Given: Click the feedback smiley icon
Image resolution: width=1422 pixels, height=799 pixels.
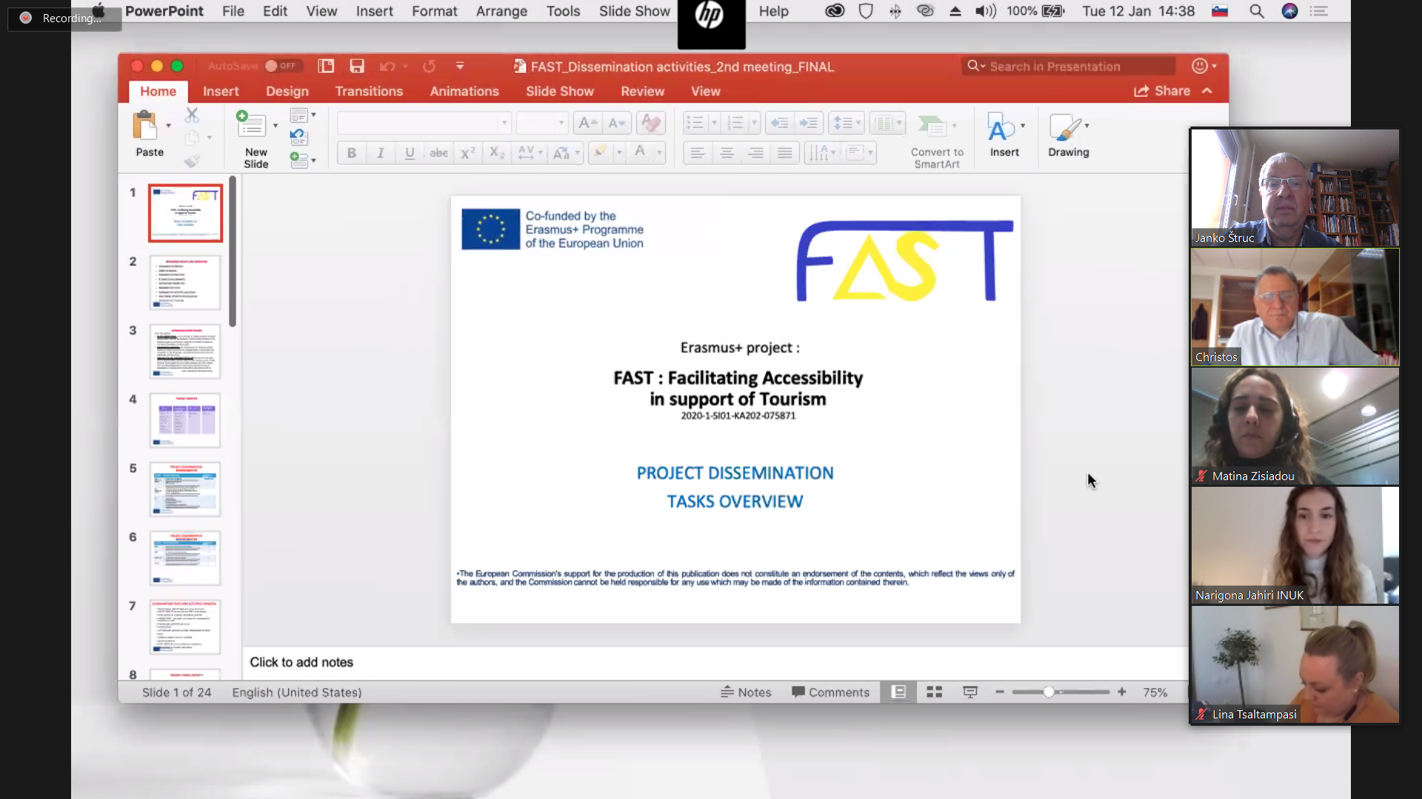Looking at the screenshot, I should click(x=1200, y=66).
